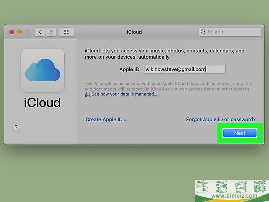Click the Apple ID email text field
The height and width of the screenshot is (202, 269).
pos(185,69)
